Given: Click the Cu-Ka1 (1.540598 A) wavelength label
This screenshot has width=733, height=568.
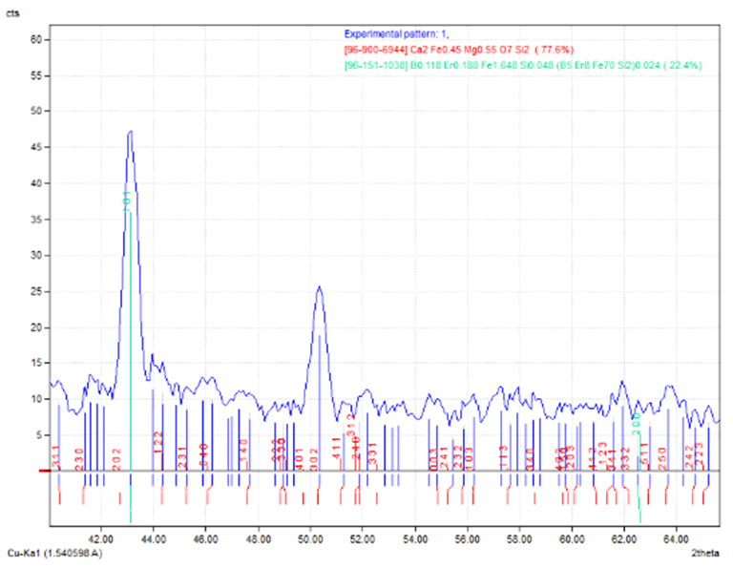Looking at the screenshot, I should pos(53,554).
